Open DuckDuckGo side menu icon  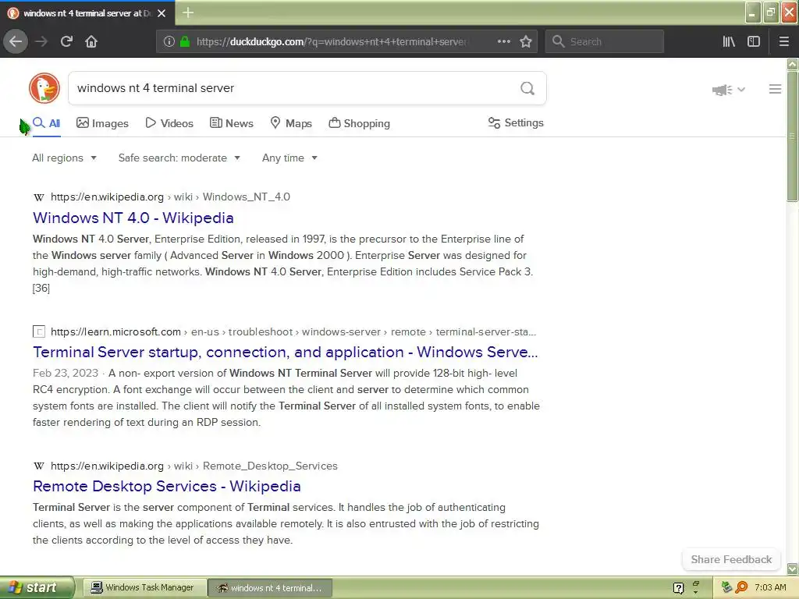point(775,89)
